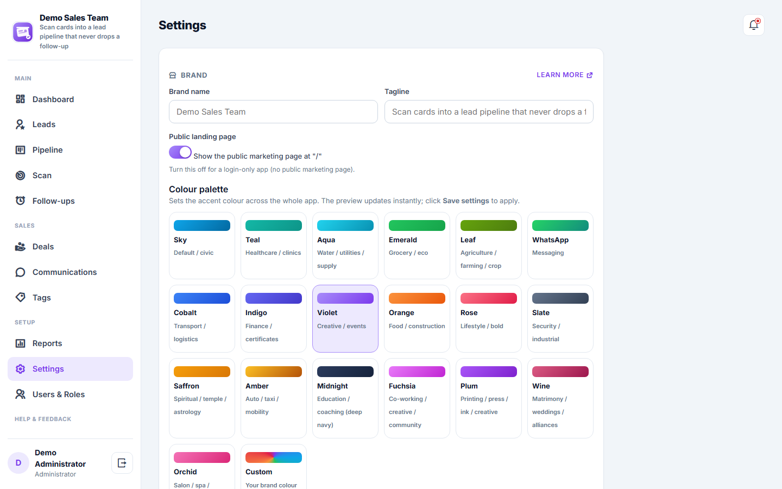Viewport: 782px width, 489px height.
Task: Choose the Orange palette card
Action: [417, 319]
